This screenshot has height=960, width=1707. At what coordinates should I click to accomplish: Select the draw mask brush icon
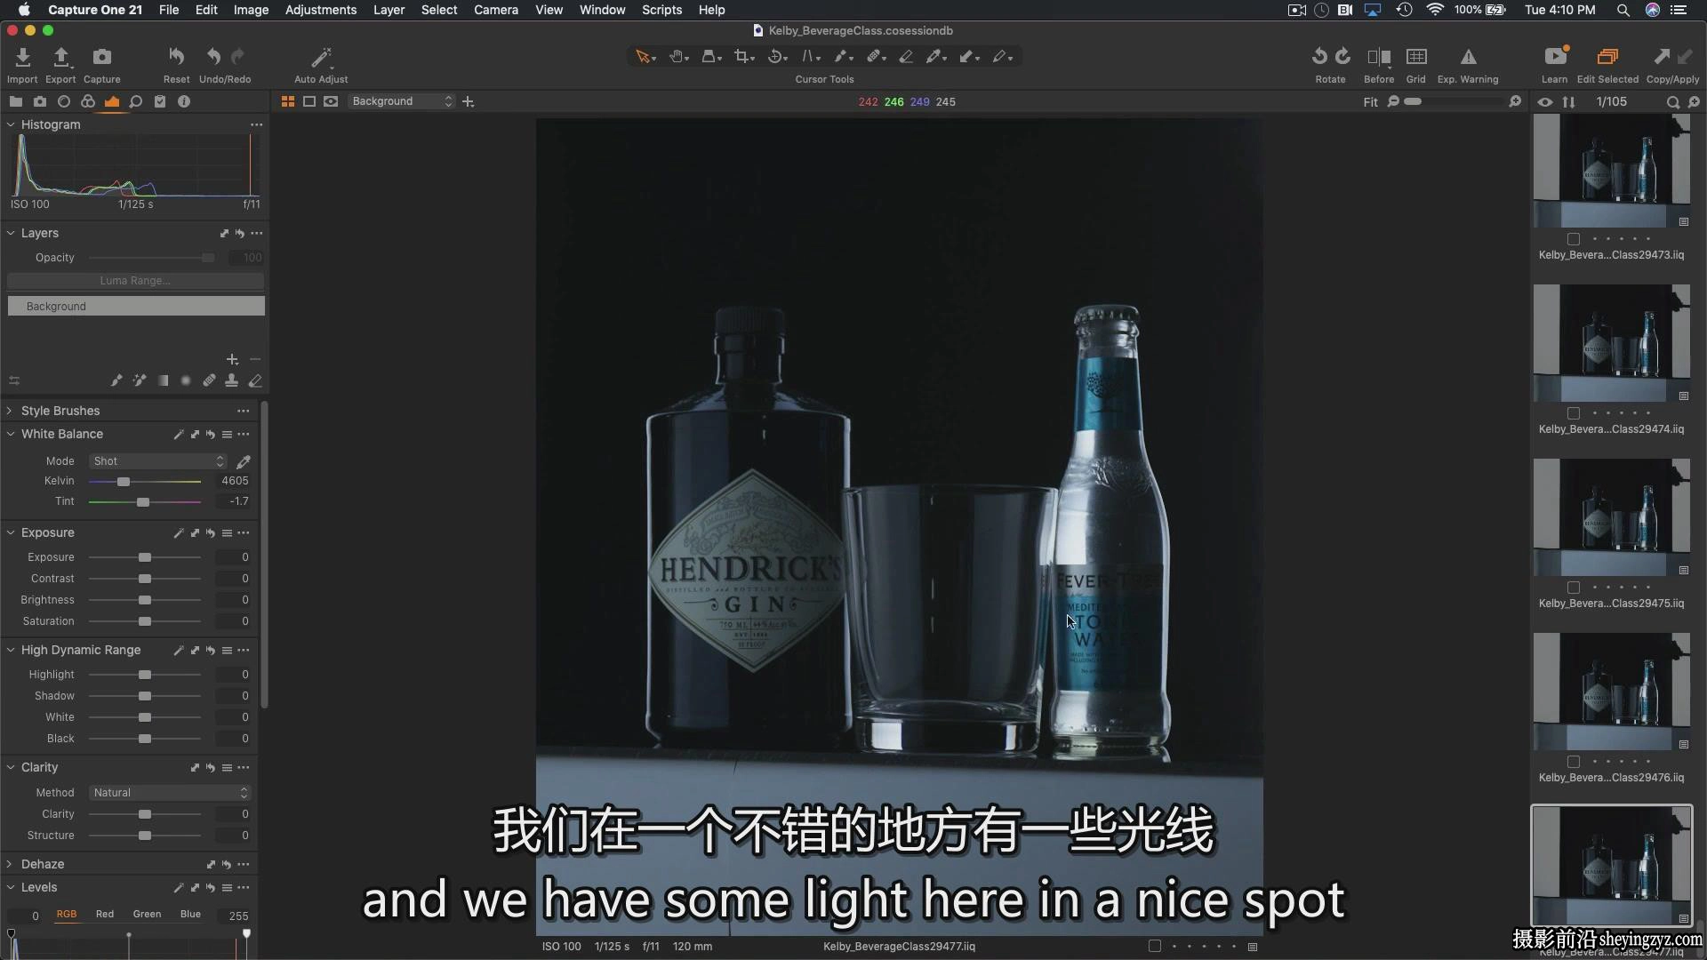click(x=116, y=380)
